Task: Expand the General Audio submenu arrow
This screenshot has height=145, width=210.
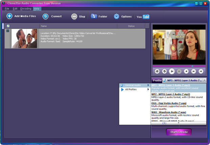Action: (x=148, y=85)
